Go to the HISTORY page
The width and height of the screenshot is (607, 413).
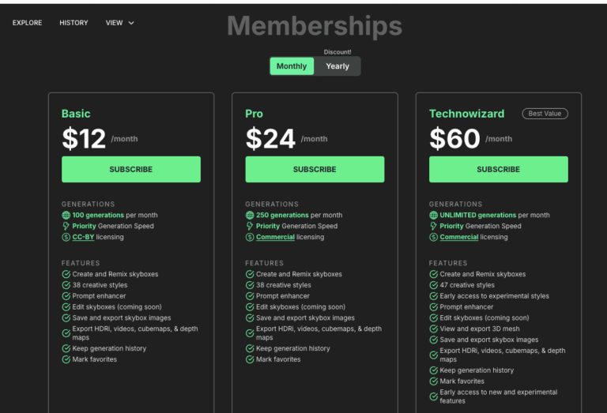tap(74, 23)
